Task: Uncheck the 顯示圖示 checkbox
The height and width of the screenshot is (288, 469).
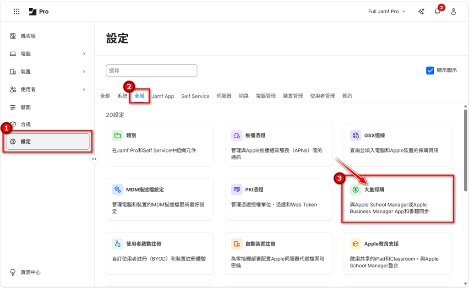Action: 430,71
